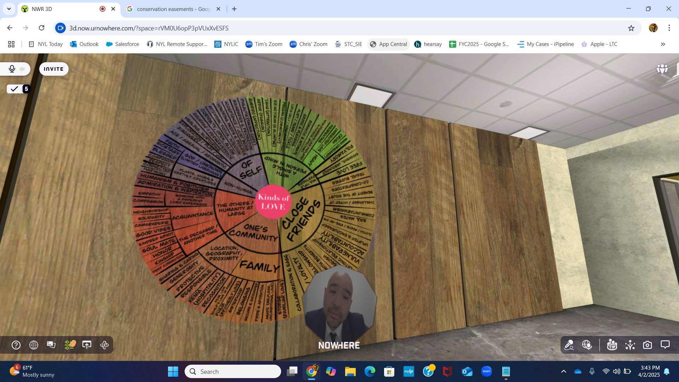
Task: Click the globe microphone broadcast icon
Action: [x=587, y=345]
